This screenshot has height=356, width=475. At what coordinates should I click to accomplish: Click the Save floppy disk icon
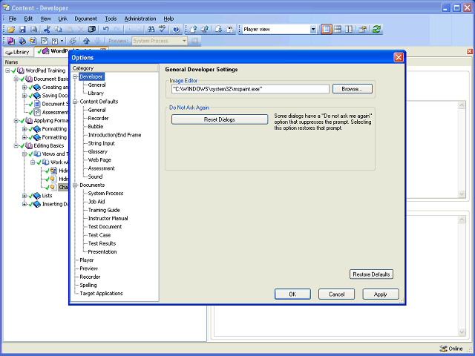(x=22, y=30)
